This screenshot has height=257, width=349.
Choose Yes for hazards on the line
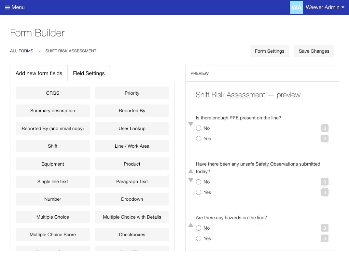pyautogui.click(x=199, y=238)
